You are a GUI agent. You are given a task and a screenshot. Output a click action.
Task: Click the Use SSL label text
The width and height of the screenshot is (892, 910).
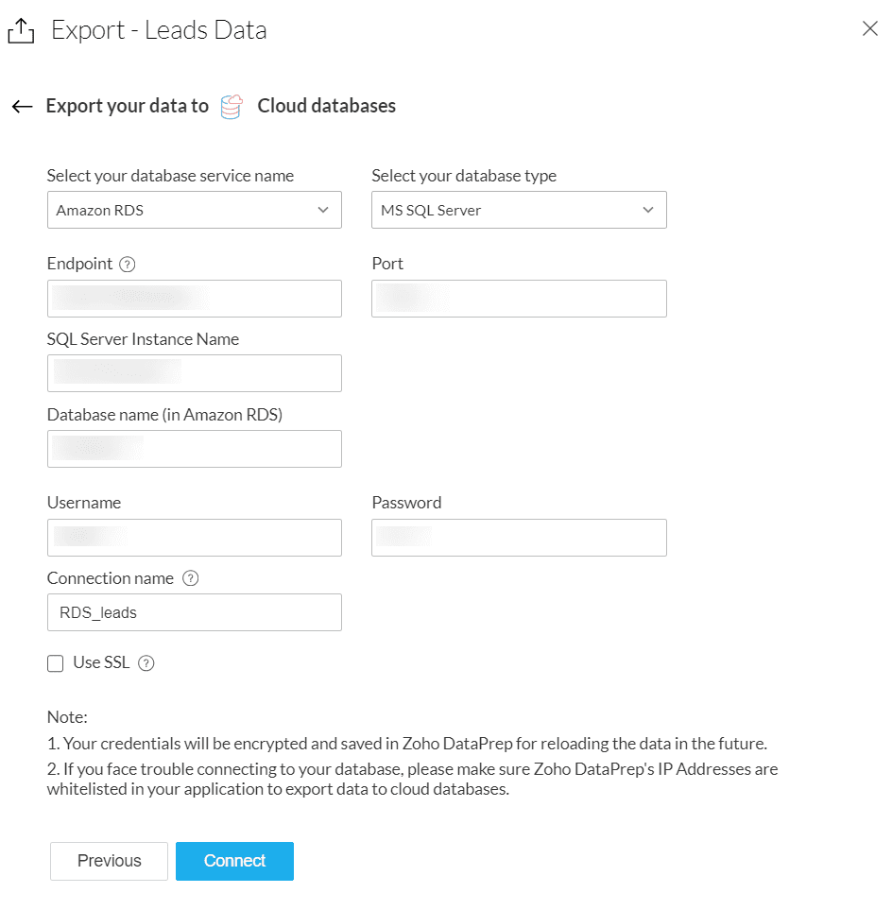[101, 663]
